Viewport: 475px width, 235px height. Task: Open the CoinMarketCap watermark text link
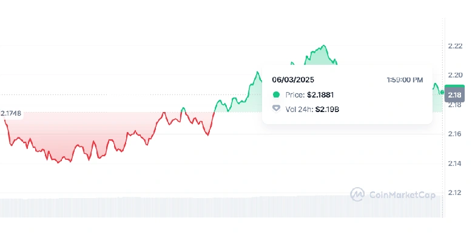point(402,195)
